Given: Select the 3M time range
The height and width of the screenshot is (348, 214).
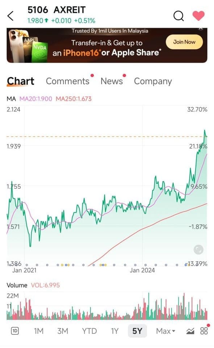Looking at the screenshot, I should click(63, 331).
